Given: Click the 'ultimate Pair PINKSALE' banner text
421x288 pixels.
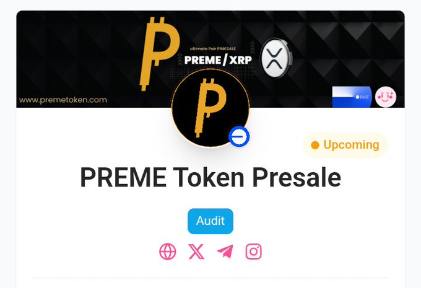Looking at the screenshot, I should coord(213,49).
